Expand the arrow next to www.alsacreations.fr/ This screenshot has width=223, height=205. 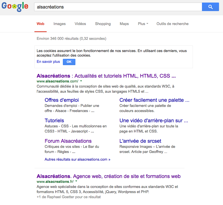[76, 181]
